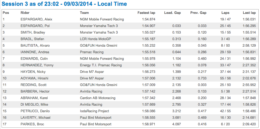Click fastest lap time 1:54.907

coord(149,26)
